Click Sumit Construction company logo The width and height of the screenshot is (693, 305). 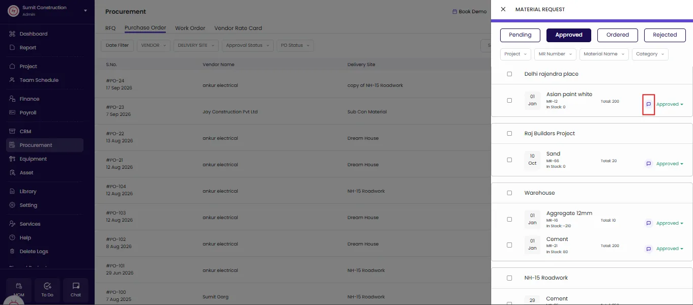pyautogui.click(x=13, y=11)
